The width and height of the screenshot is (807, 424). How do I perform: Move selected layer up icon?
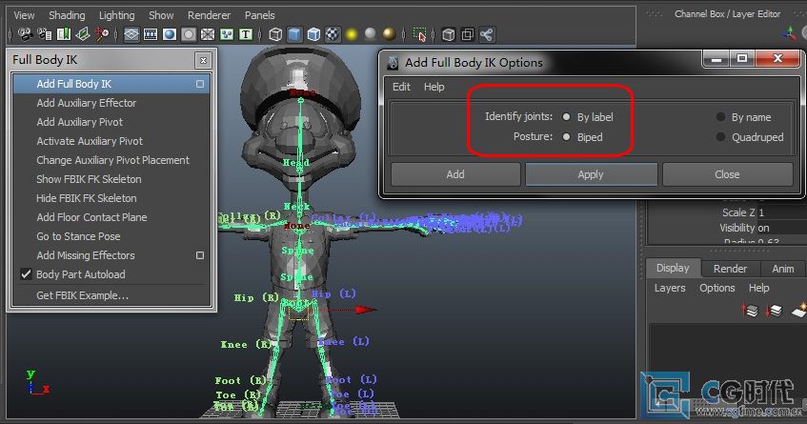coord(750,311)
